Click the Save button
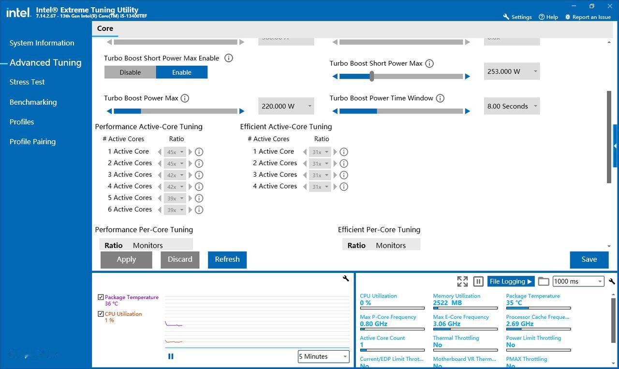The height and width of the screenshot is (369, 619). 589,259
